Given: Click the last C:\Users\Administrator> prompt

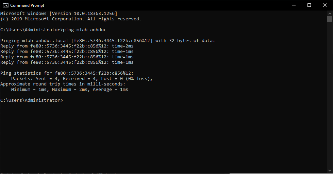Looking at the screenshot, I should pos(32,100).
